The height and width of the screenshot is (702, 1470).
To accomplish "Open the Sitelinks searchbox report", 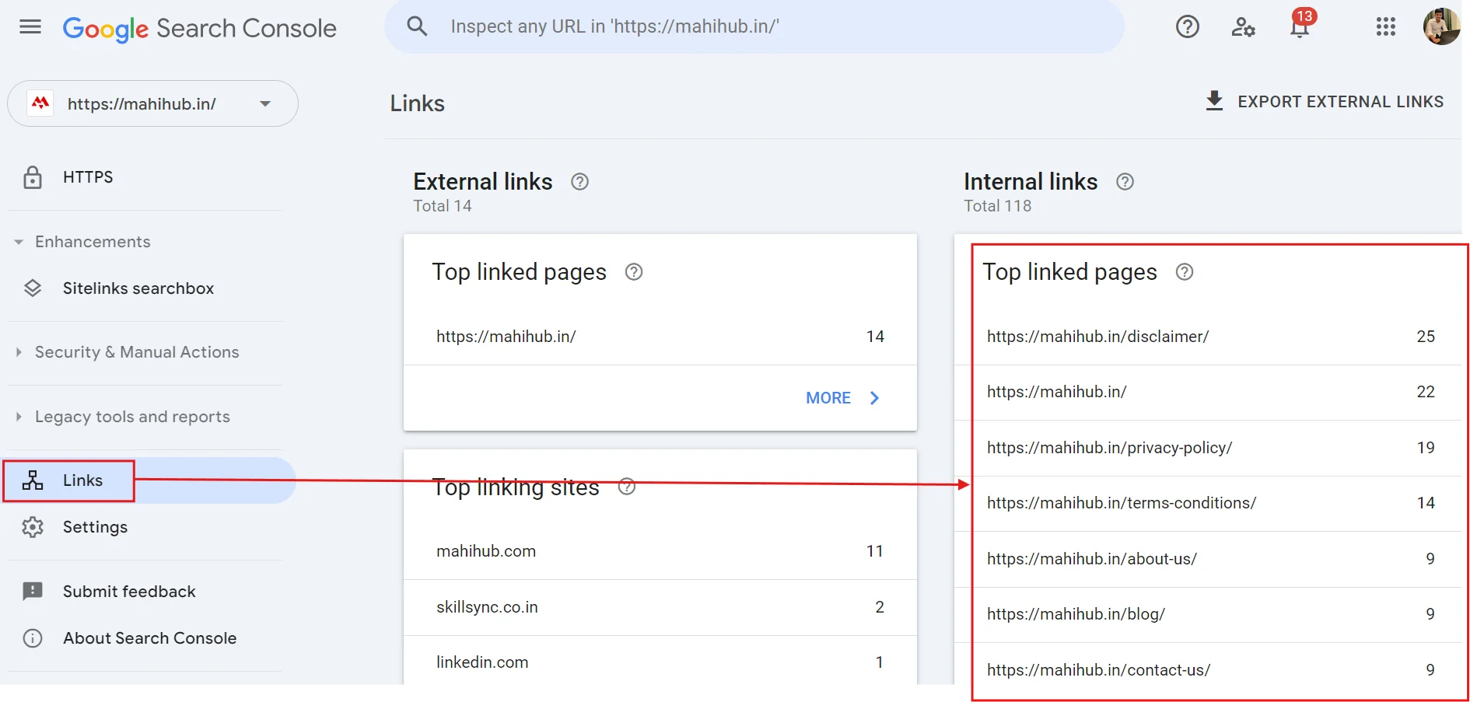I will pos(138,288).
